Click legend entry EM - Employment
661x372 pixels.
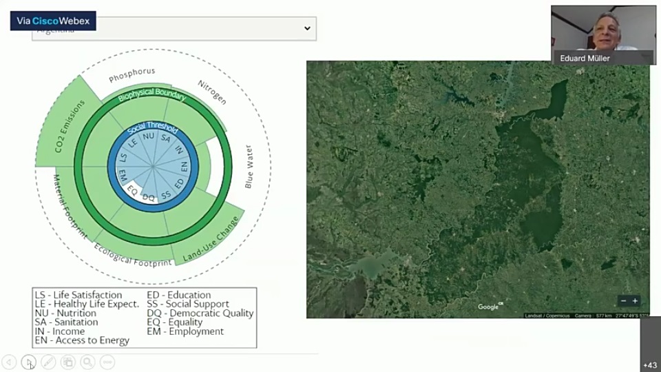point(185,331)
